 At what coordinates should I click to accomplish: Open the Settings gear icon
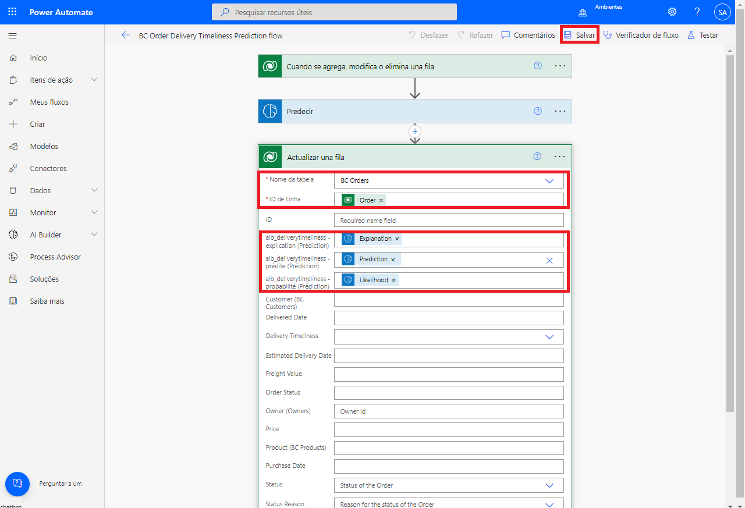(672, 12)
